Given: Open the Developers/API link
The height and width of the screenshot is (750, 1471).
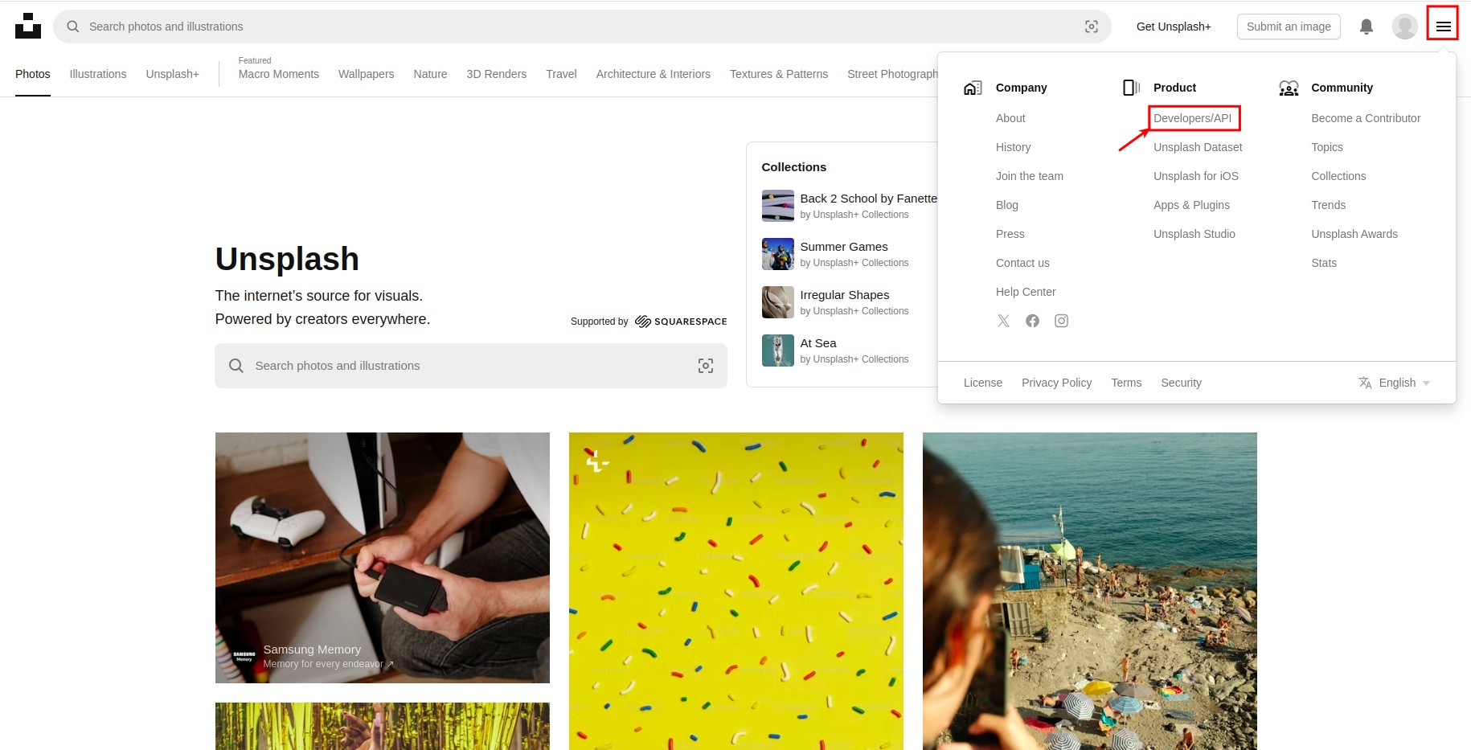Looking at the screenshot, I should pos(1193,118).
